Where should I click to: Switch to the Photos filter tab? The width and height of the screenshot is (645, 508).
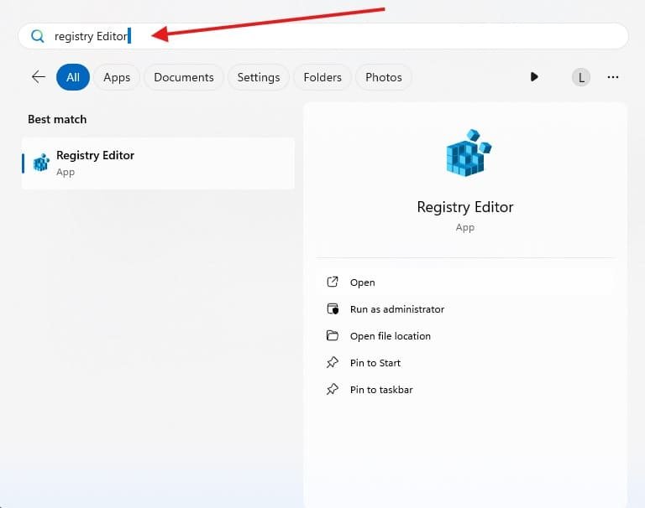point(383,77)
